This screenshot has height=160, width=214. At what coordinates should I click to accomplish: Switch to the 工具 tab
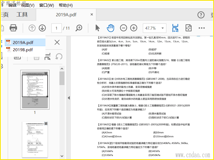click(22, 15)
